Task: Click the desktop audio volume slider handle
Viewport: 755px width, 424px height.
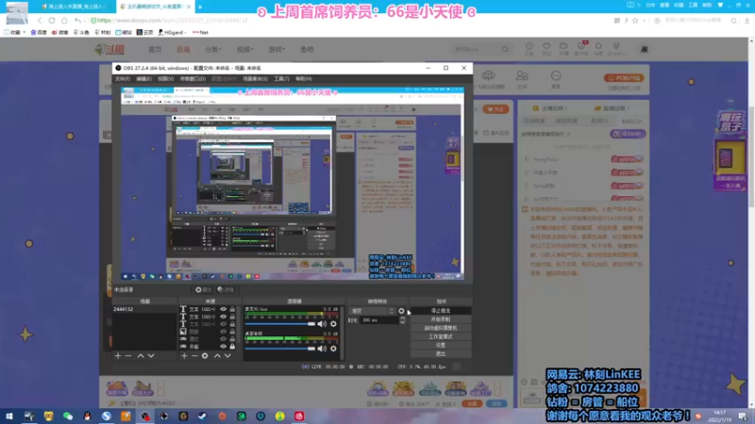Action: tap(311, 349)
